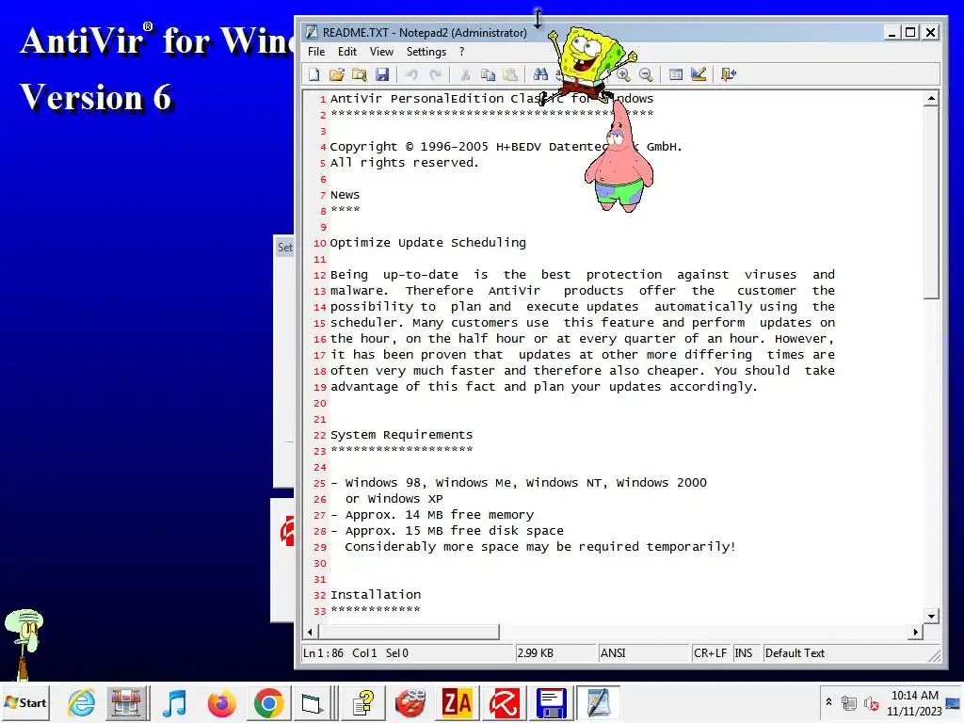Switch to Notepad2 taskbar button

tap(598, 702)
